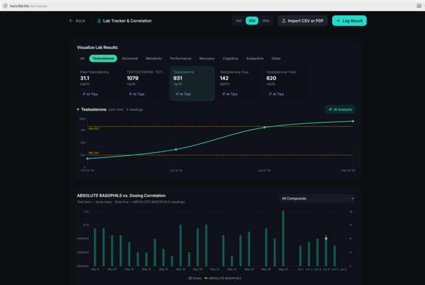Switch to the Cognitive category
This screenshot has height=285, width=425.
coord(230,58)
